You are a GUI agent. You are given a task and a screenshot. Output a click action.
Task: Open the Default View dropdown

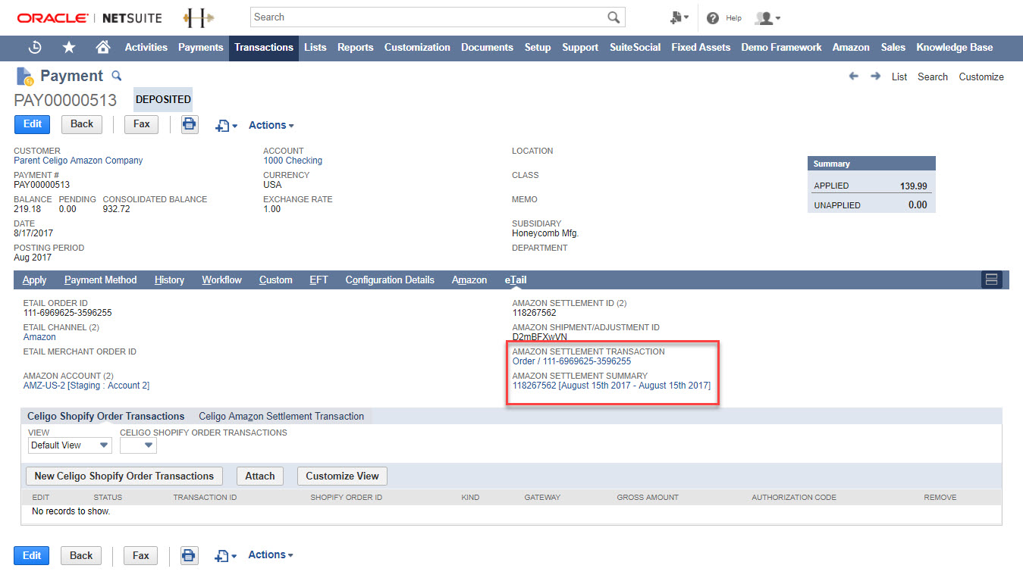[x=70, y=445]
